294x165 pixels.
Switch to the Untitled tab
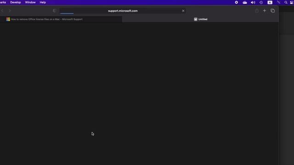point(200,19)
